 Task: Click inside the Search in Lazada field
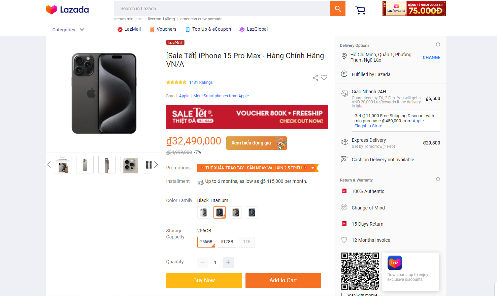tap(222, 9)
